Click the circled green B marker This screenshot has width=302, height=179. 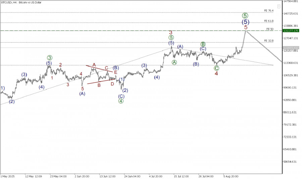pos(203,44)
